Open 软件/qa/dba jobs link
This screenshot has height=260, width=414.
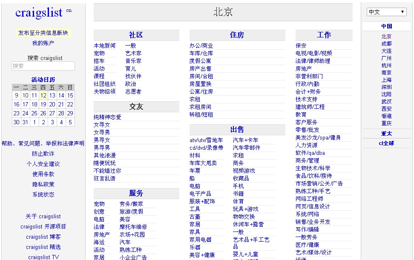[310, 153]
